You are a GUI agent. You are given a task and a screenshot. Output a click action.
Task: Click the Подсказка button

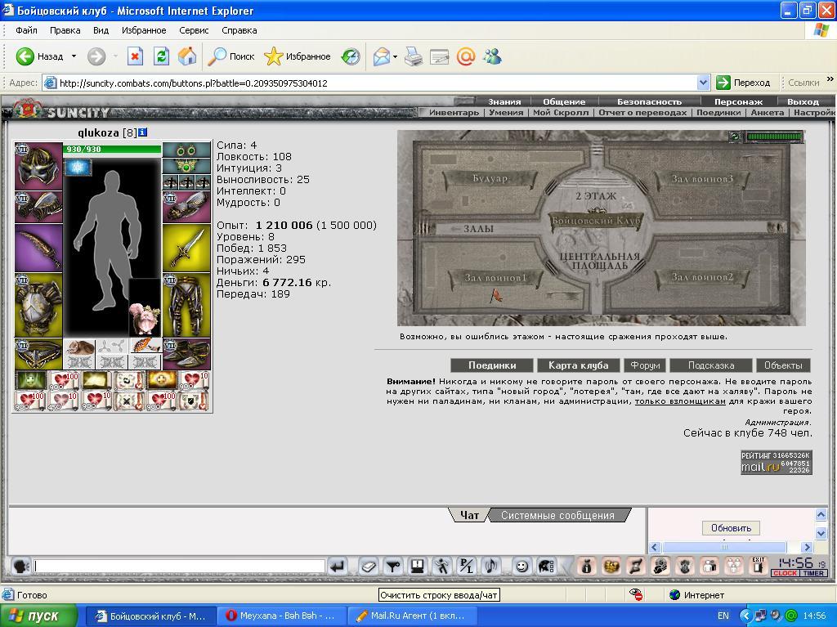711,365
